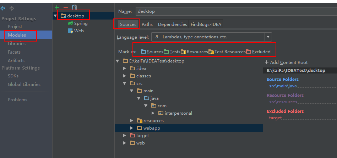This screenshot has height=158, width=337.
Task: Click the Web facet icon
Action: point(71,31)
